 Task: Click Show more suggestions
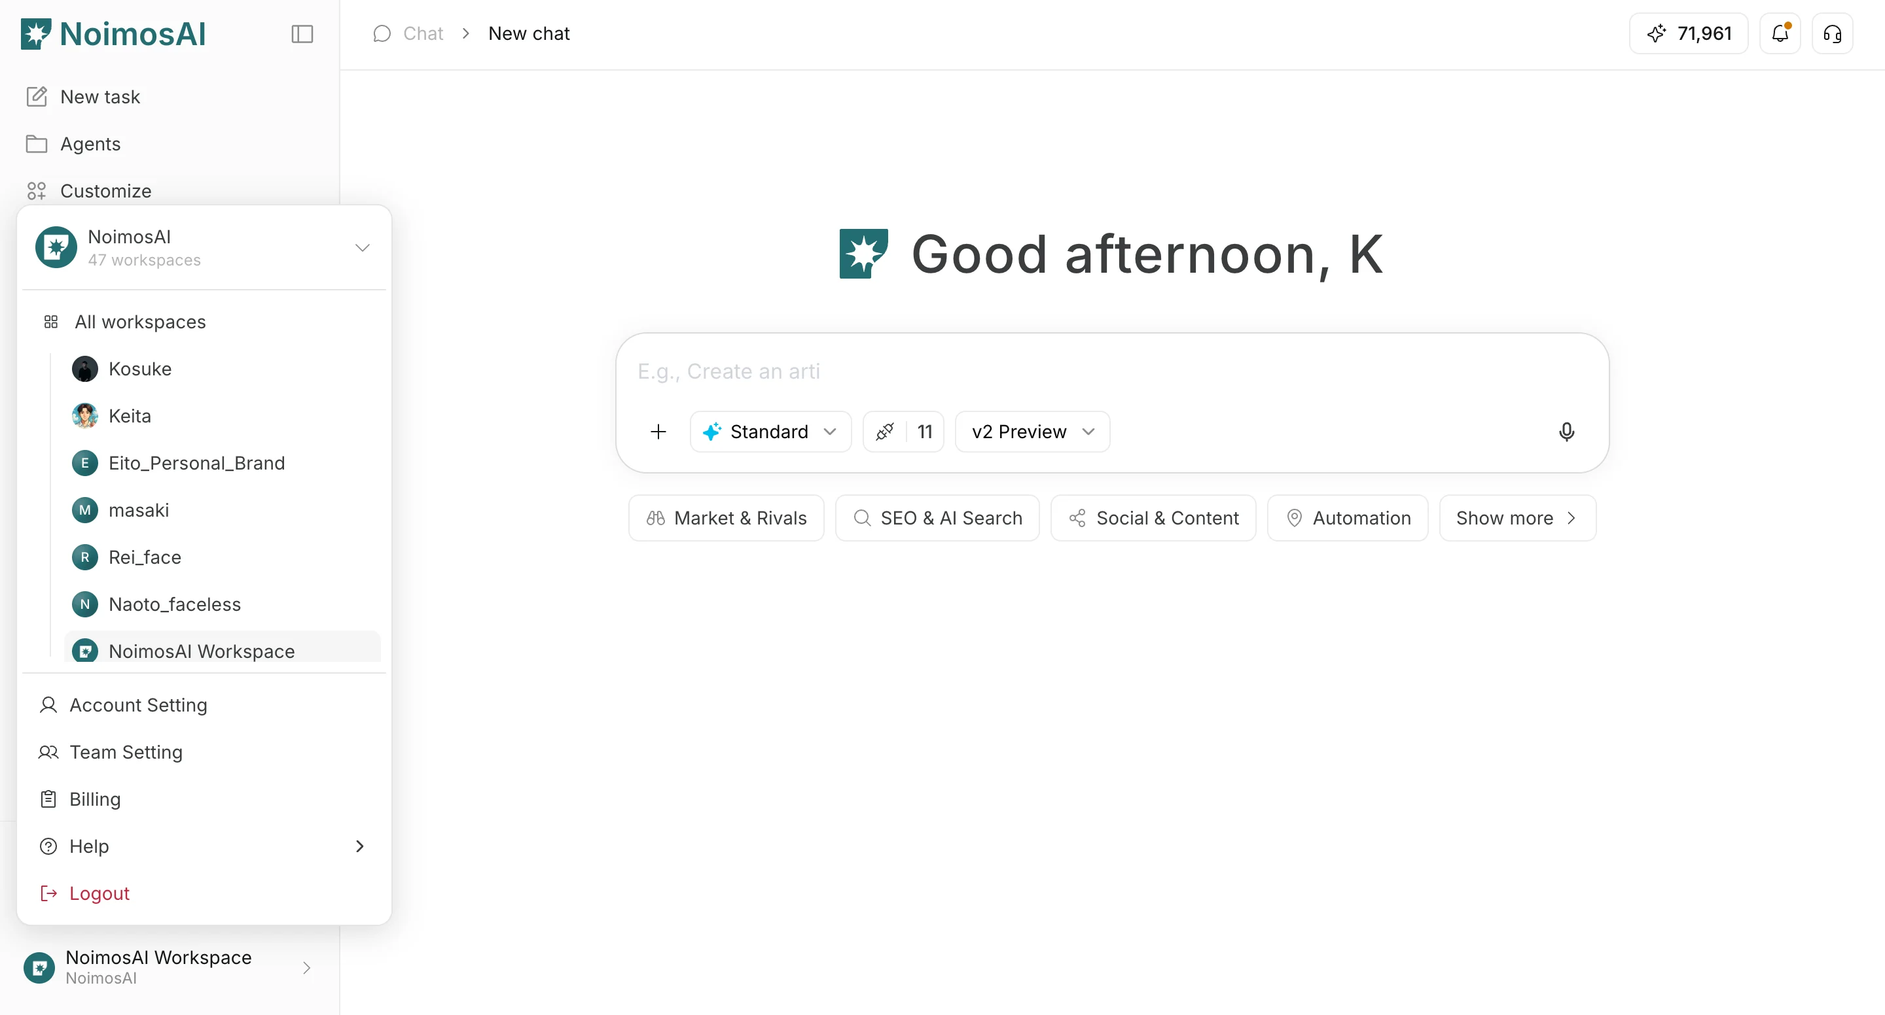coord(1518,518)
